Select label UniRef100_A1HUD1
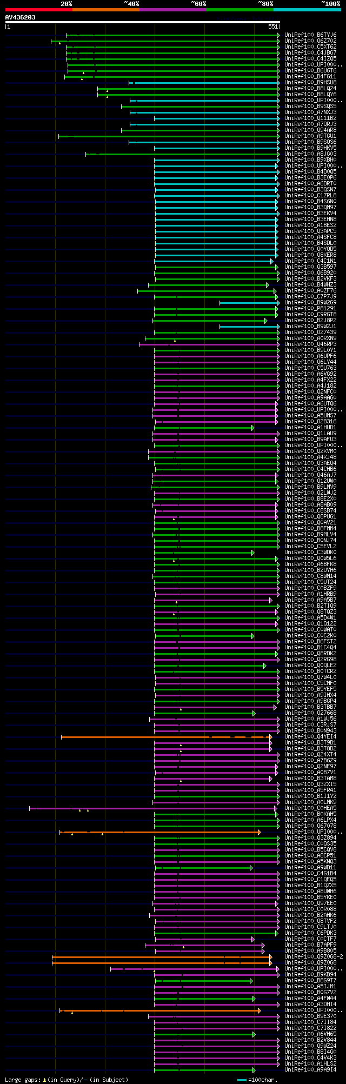Screen dimensions: 346x1084 coord(310,427)
